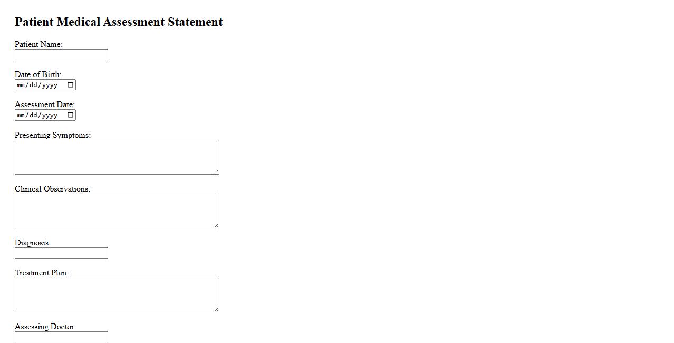The image size is (674, 343).
Task: Open the Assessment Date calendar picker
Action: [70, 115]
